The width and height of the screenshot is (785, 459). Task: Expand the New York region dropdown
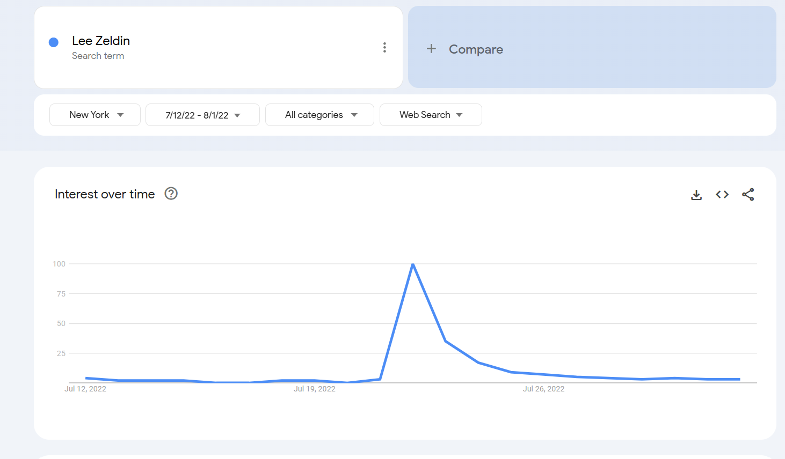pos(95,115)
